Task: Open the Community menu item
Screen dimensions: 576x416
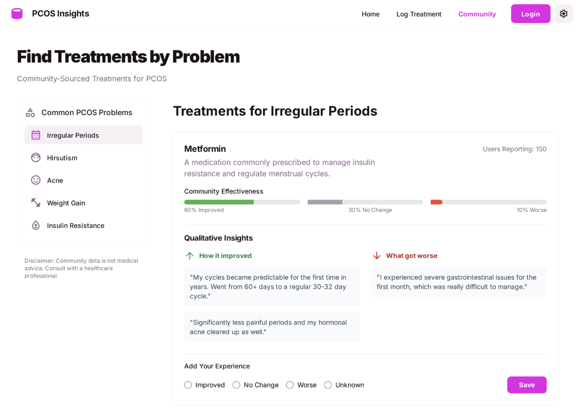Action: tap(477, 14)
